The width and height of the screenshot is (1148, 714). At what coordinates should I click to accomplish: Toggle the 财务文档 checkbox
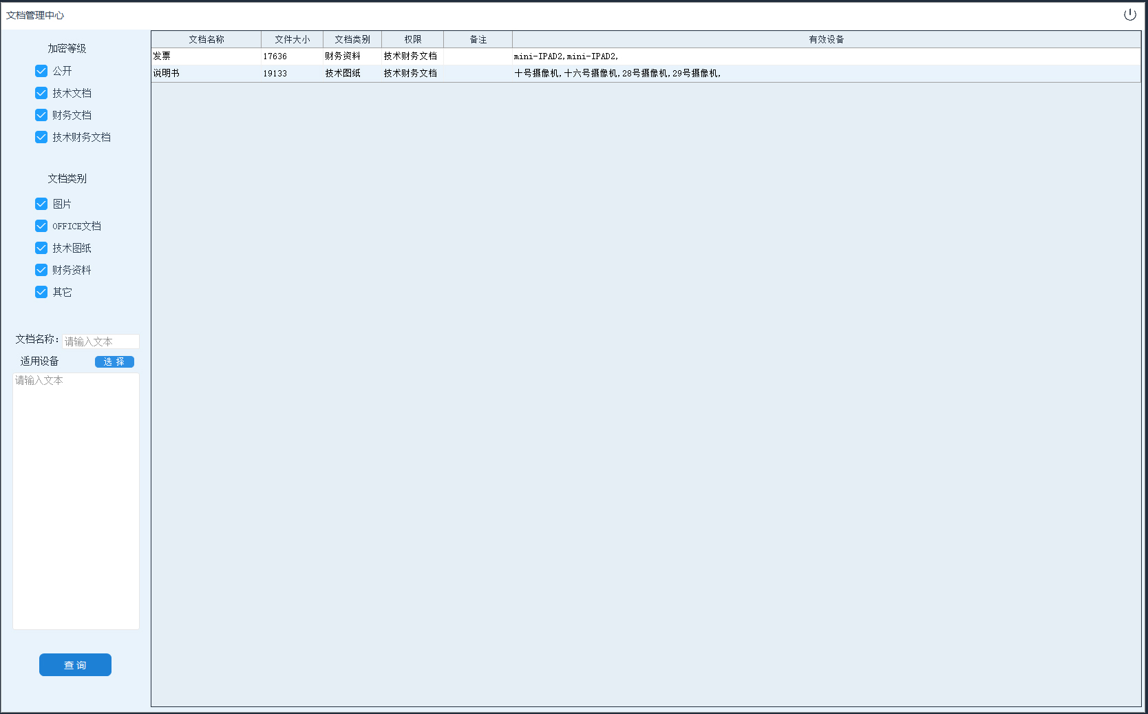(x=41, y=115)
